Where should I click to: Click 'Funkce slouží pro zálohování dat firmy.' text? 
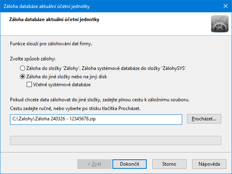tap(51, 44)
